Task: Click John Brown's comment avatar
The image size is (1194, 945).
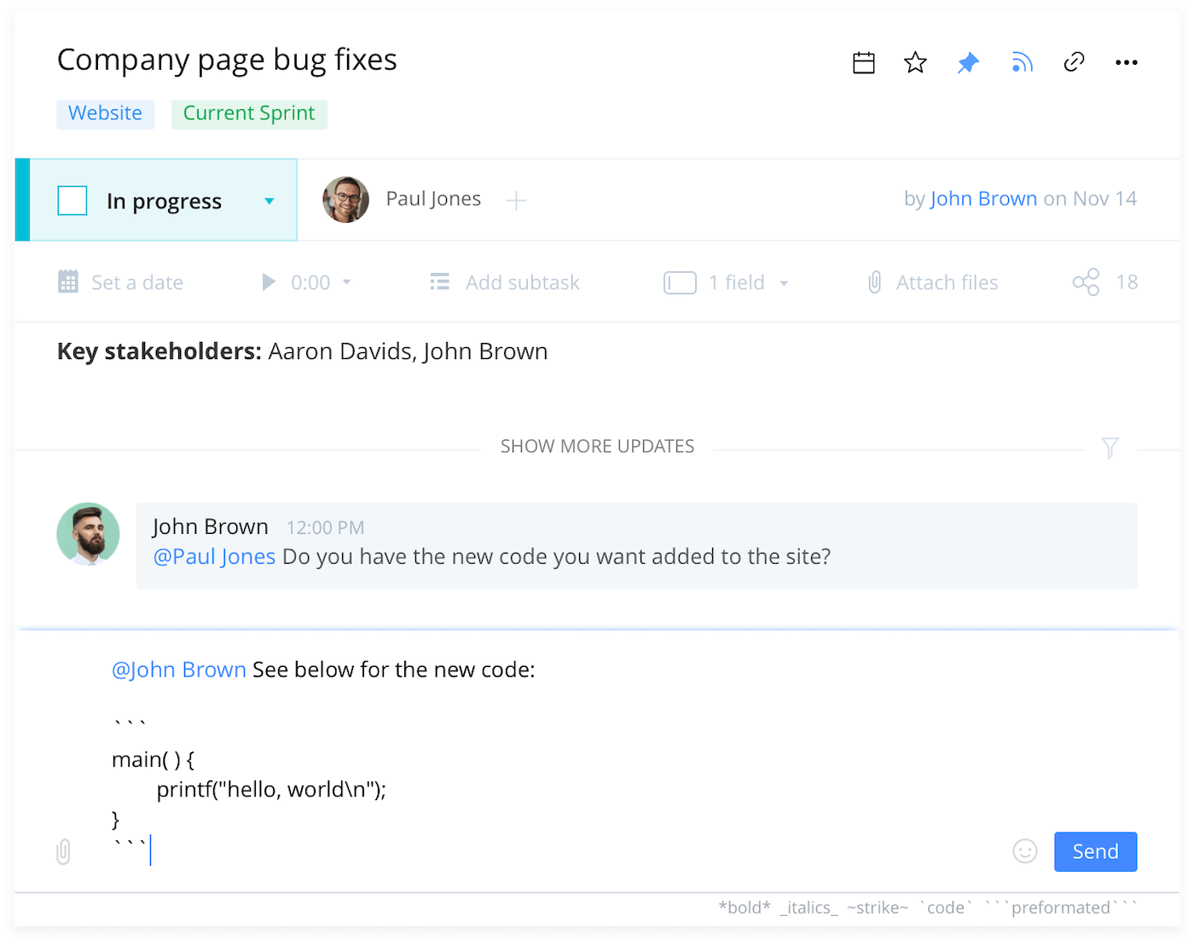Action: click(x=88, y=534)
